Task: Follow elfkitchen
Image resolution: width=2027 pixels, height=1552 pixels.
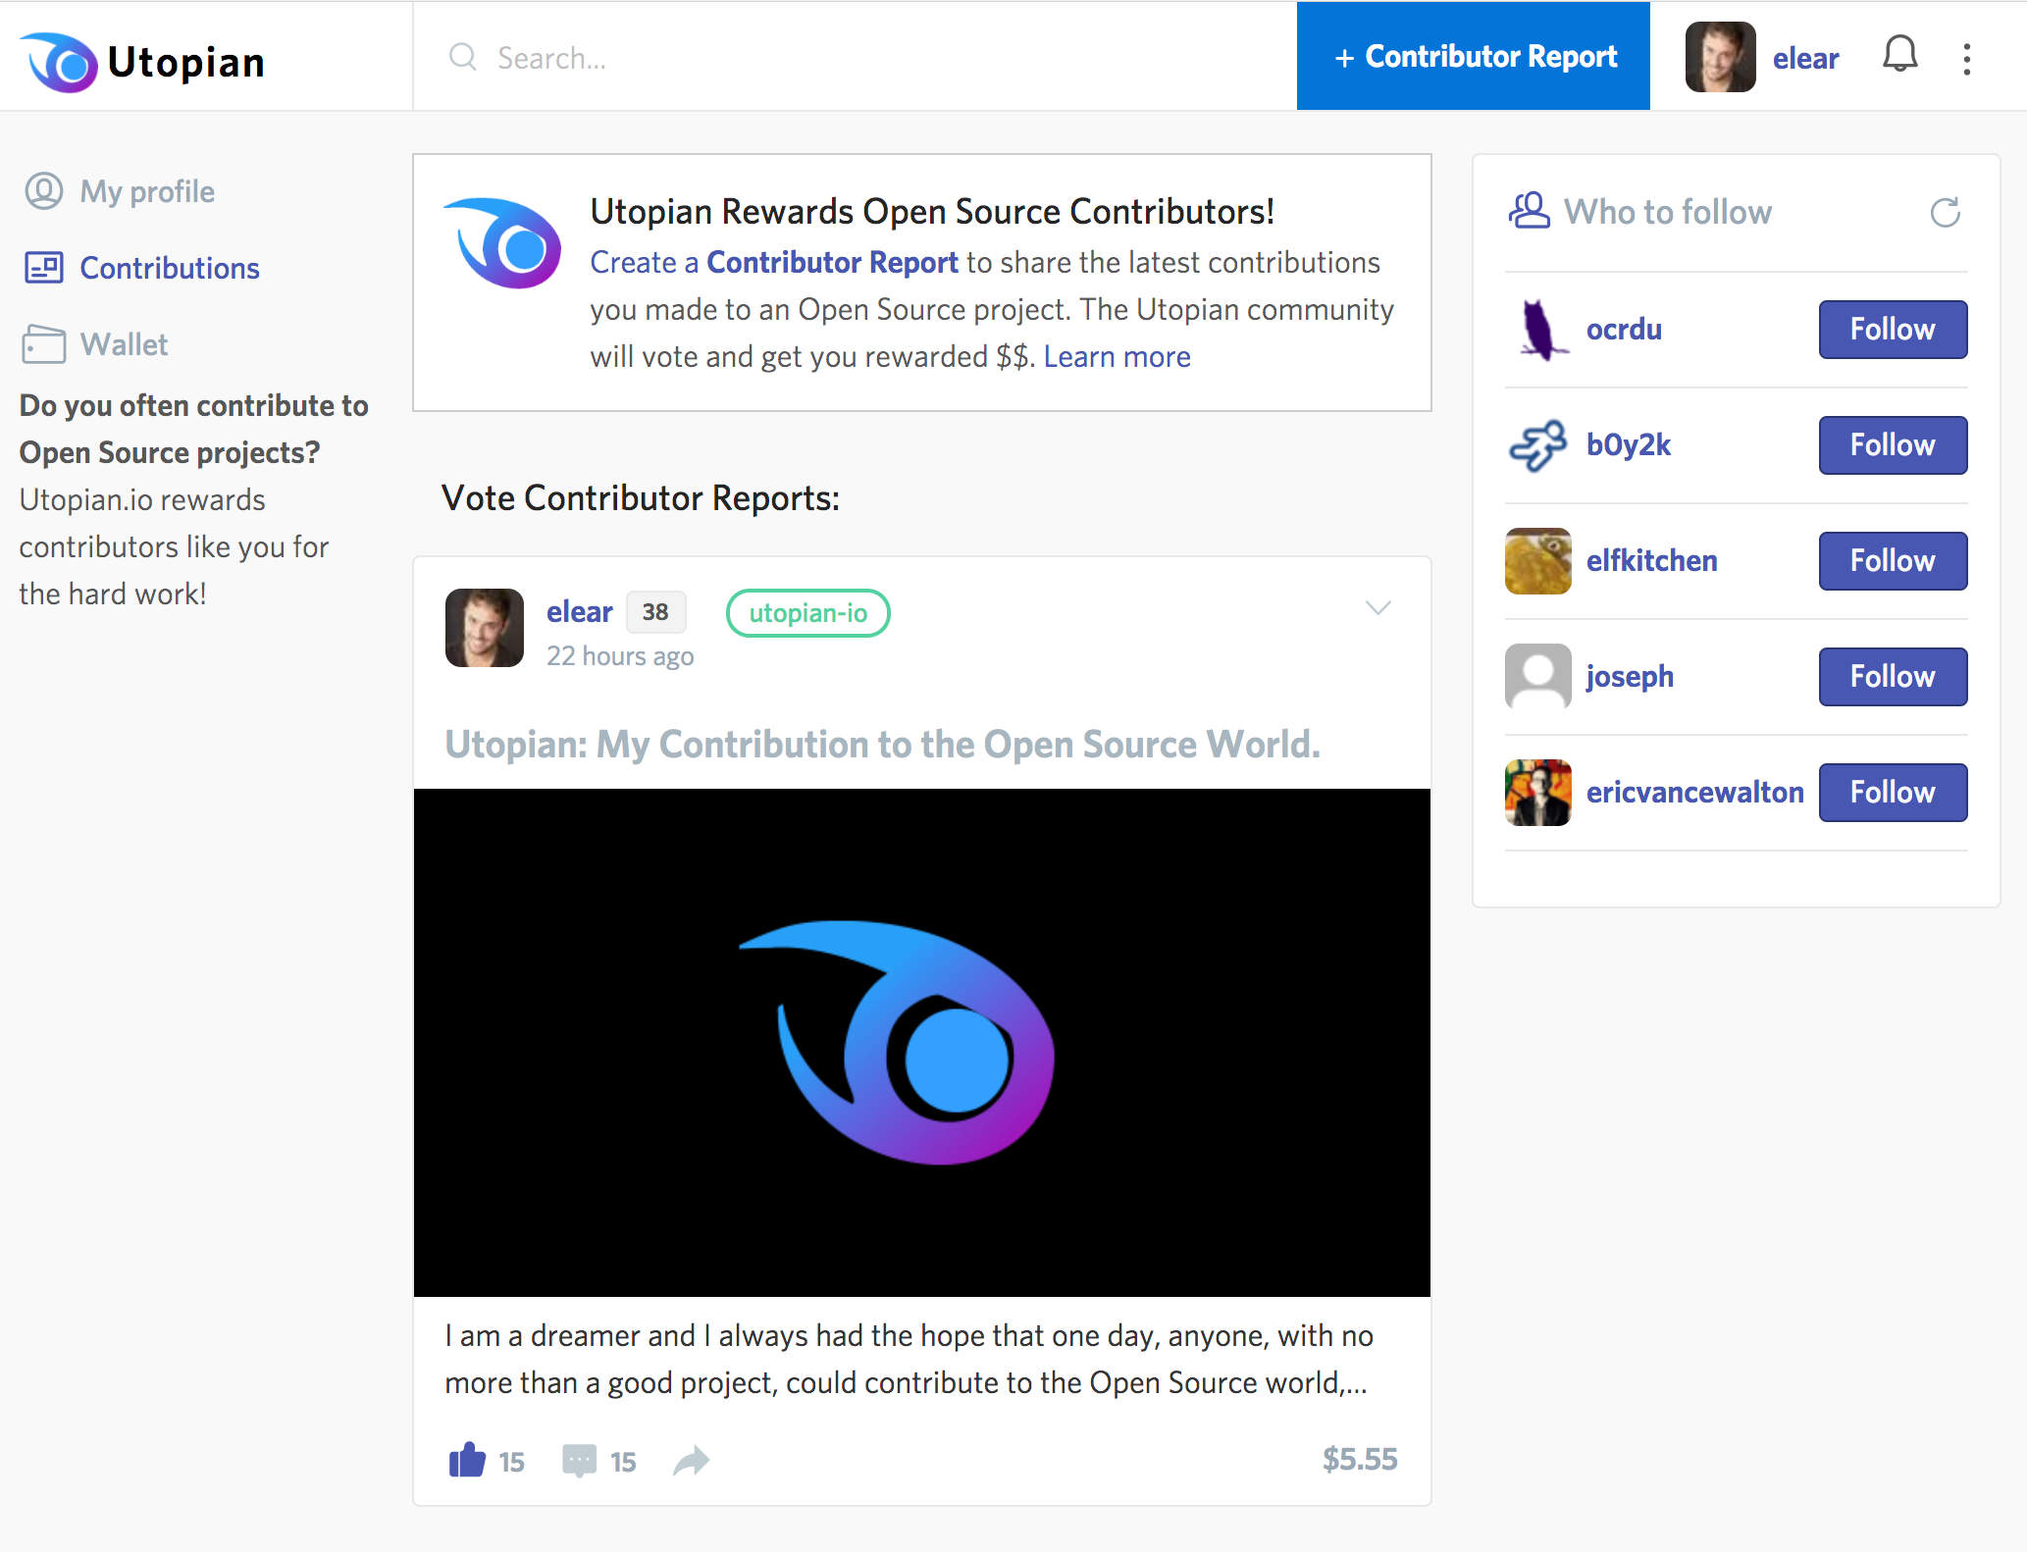Action: pyautogui.click(x=1893, y=561)
